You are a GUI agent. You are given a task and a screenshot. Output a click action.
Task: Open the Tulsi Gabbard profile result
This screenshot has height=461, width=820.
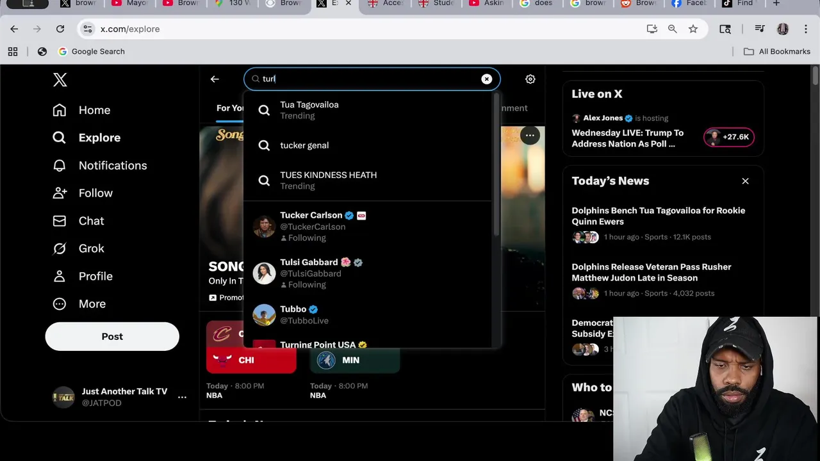368,273
